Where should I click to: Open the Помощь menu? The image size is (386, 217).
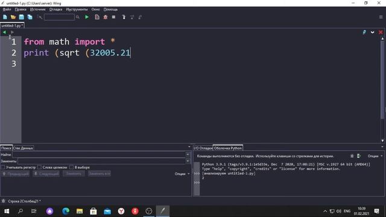110,10
